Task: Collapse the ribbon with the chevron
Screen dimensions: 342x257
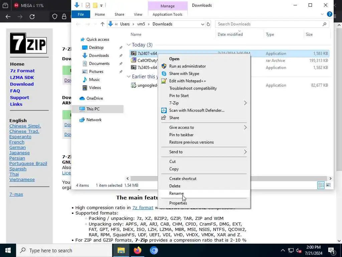Action: pos(322,14)
